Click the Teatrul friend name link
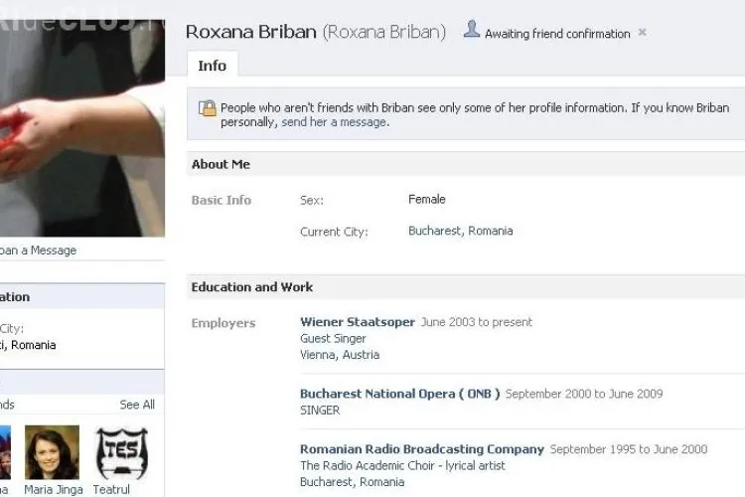 pos(111,489)
